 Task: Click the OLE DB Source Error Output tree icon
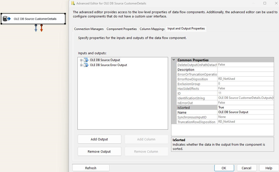tap(85, 65)
